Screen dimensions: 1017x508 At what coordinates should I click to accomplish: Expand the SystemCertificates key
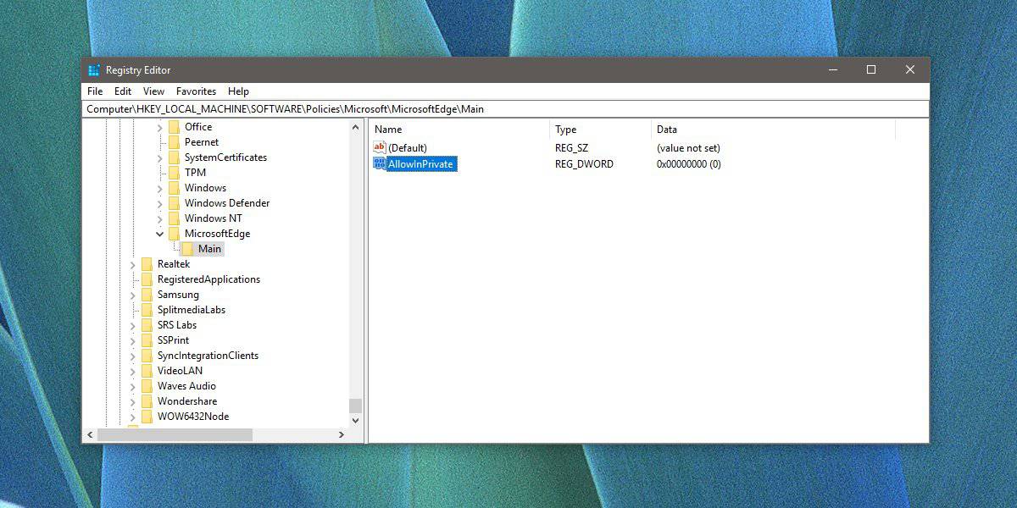click(160, 157)
